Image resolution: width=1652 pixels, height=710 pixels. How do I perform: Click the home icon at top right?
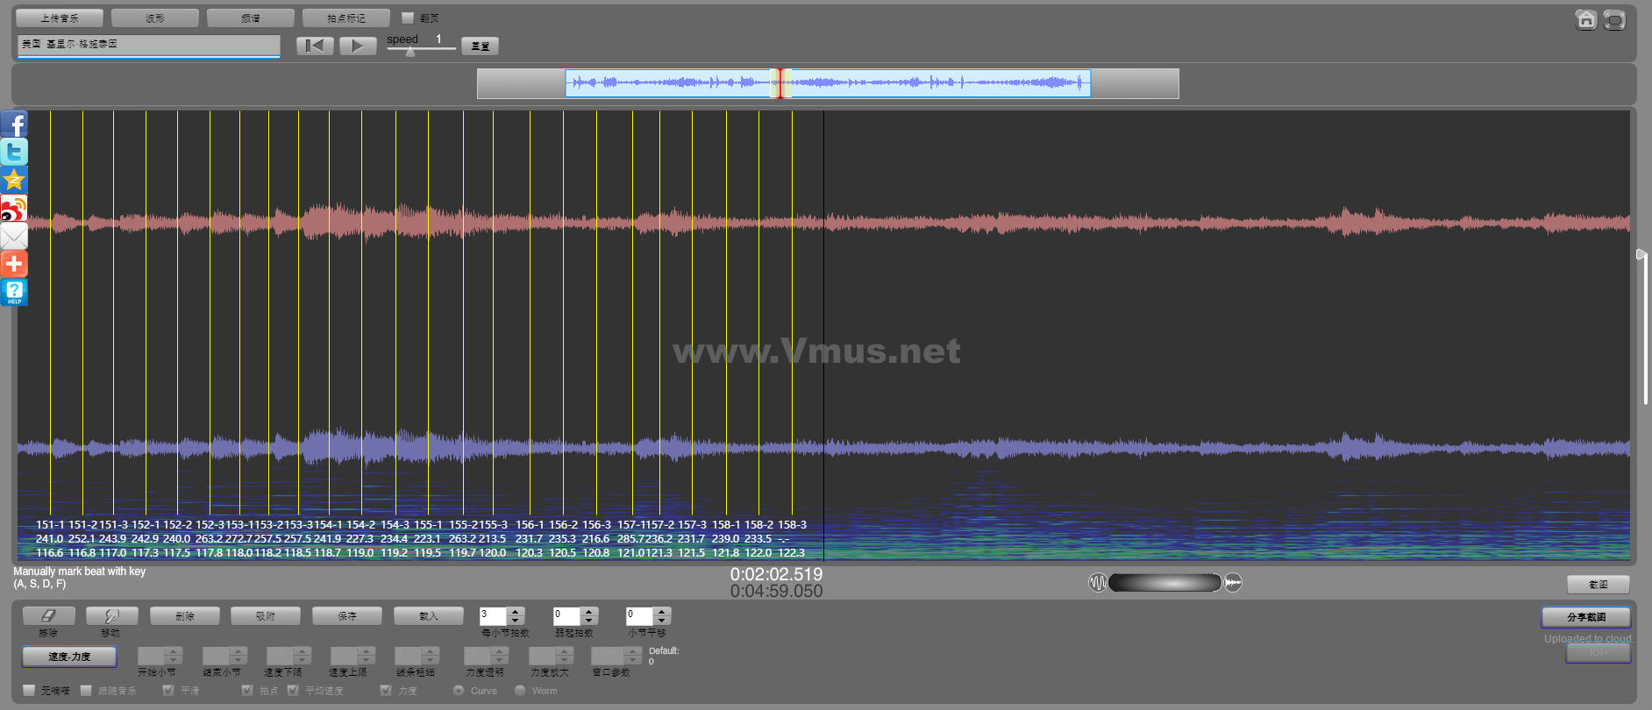1585,19
